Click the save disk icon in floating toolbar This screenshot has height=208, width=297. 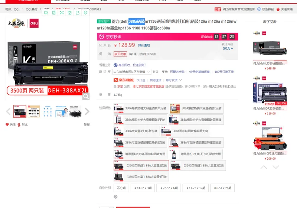pos(70,13)
